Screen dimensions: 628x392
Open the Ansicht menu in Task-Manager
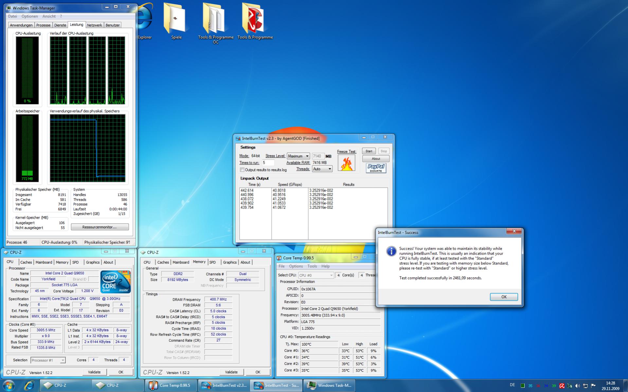pyautogui.click(x=49, y=16)
